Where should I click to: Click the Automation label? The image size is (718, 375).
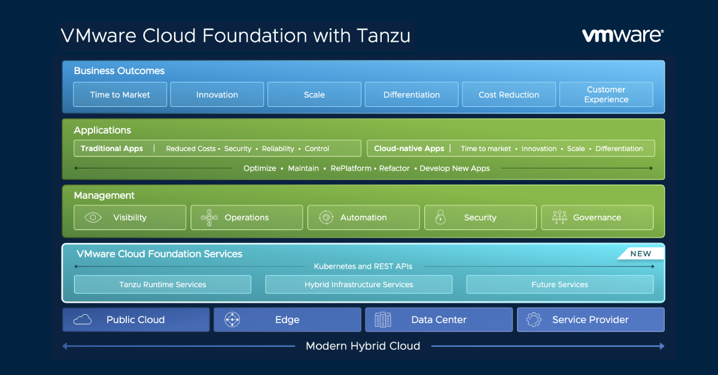pos(364,218)
